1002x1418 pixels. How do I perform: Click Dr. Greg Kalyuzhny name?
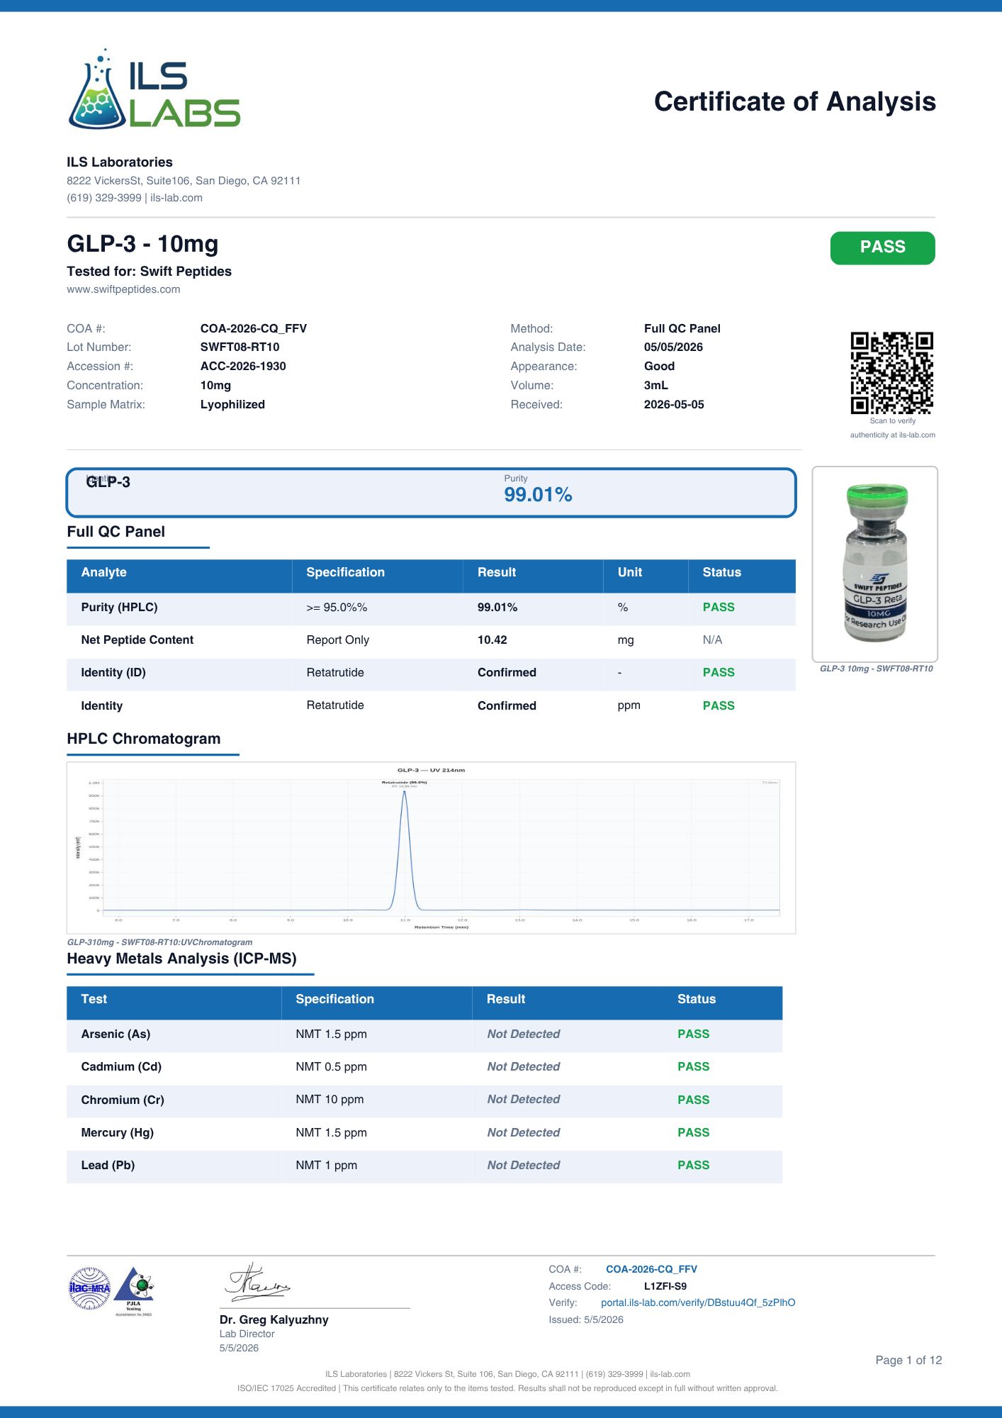click(x=274, y=1319)
